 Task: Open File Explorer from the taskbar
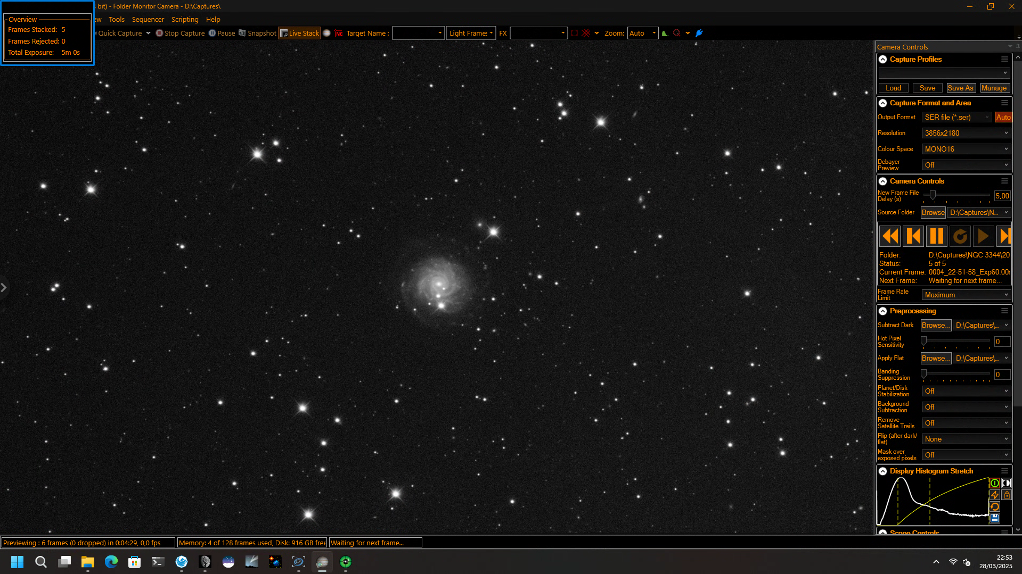pyautogui.click(x=88, y=562)
